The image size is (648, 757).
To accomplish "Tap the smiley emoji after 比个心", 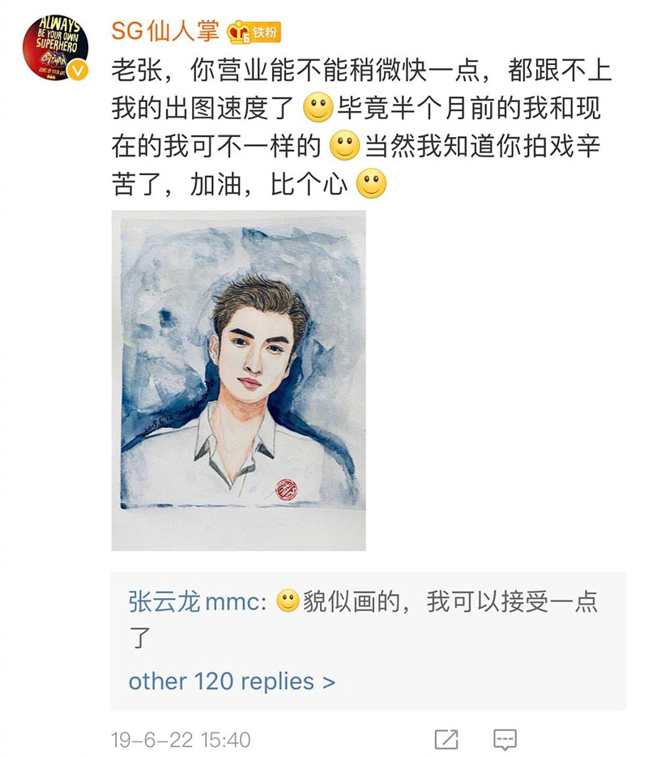I will coord(371,183).
